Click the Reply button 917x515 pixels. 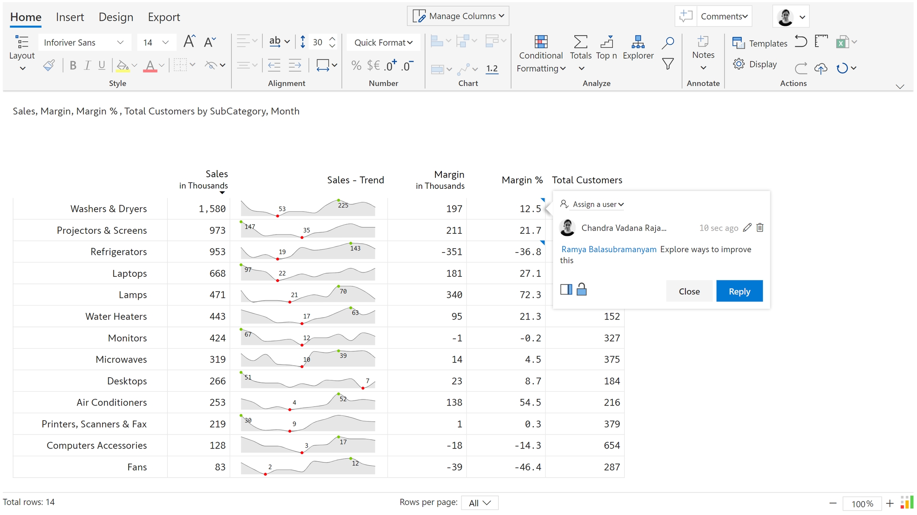point(739,291)
